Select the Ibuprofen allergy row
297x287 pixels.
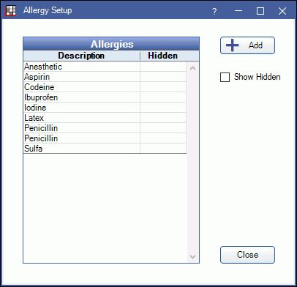click(x=105, y=97)
